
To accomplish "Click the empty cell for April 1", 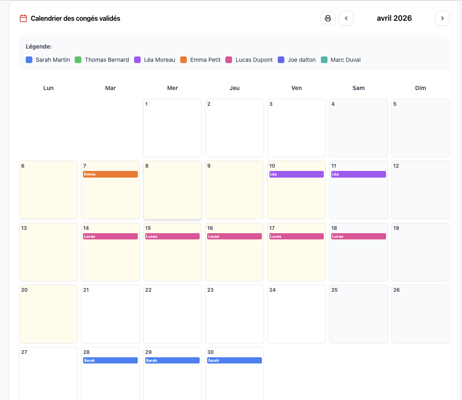I will (x=172, y=128).
